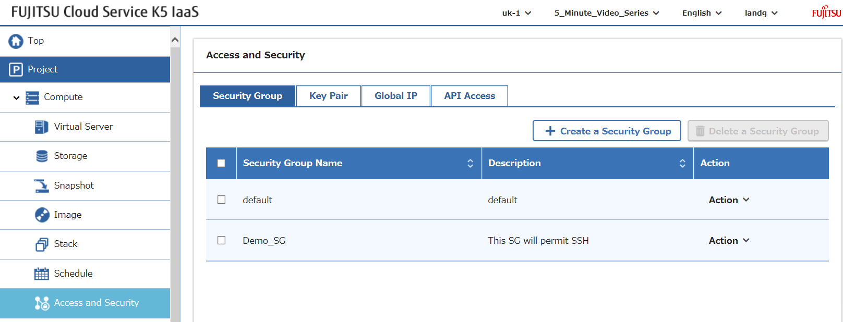Viewport: 843px width, 322px height.
Task: Open the 5_Minute_Video_Series project dropdown
Action: [607, 13]
